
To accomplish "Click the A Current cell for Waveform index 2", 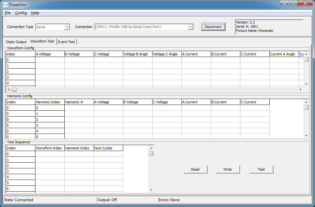I will click(196, 71).
